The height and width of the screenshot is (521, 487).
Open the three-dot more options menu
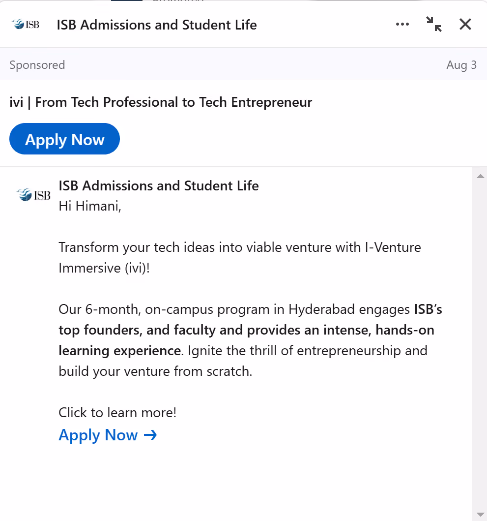click(x=402, y=24)
